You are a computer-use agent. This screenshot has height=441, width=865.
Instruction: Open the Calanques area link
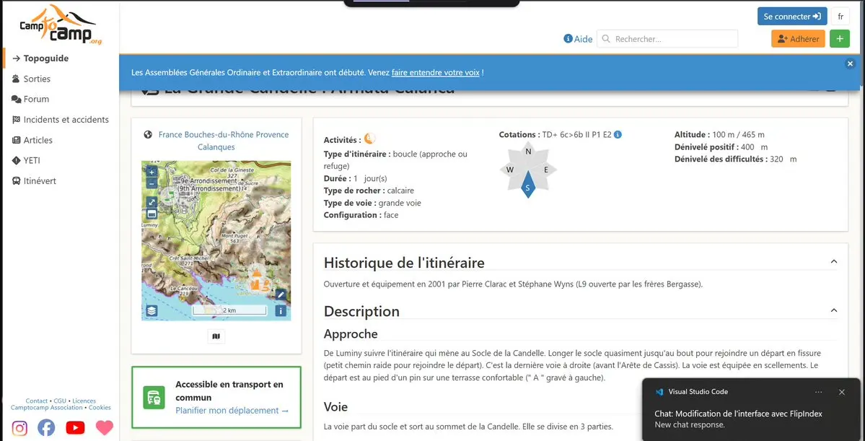coord(216,147)
